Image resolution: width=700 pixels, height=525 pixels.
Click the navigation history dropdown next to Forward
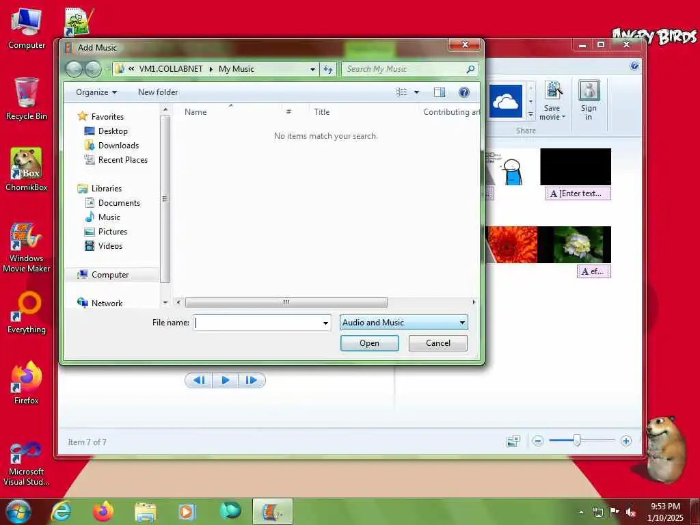click(x=107, y=69)
